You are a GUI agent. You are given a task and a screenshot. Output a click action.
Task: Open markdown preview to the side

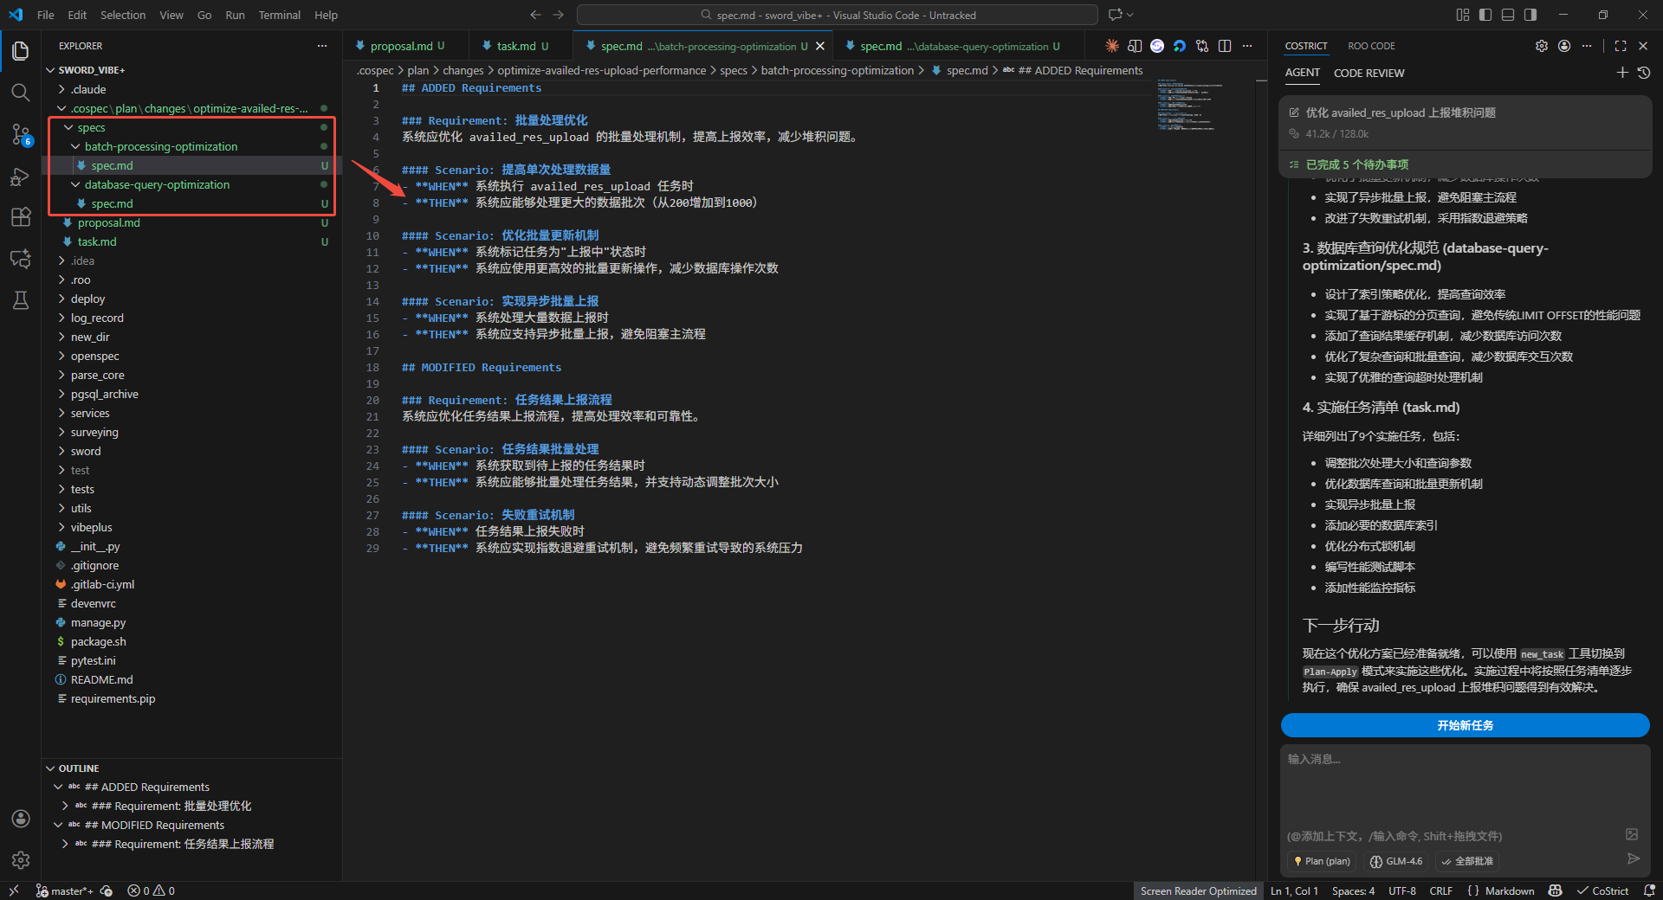pos(1135,46)
